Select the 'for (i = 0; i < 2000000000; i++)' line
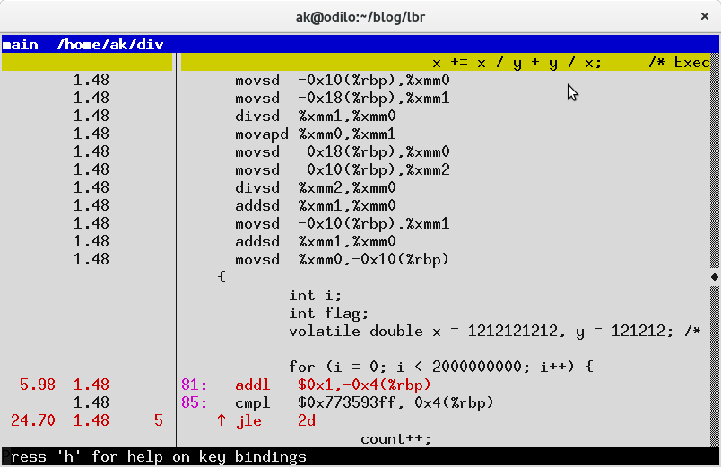Viewport: 721px width, 467px height. click(441, 367)
